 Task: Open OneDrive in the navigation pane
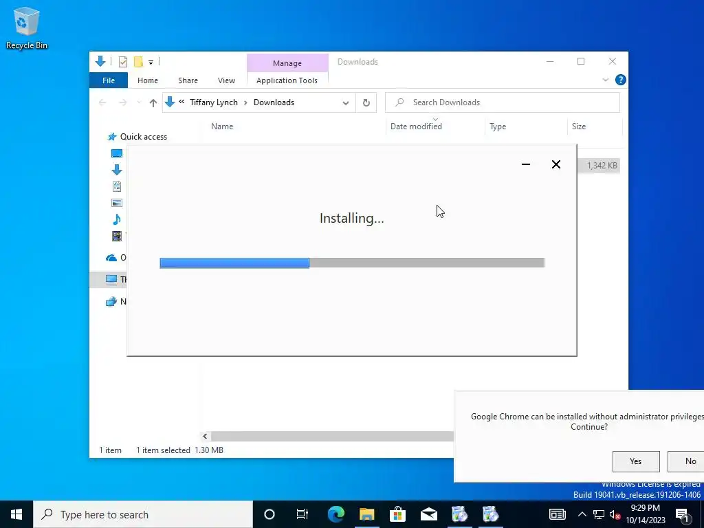click(115, 258)
